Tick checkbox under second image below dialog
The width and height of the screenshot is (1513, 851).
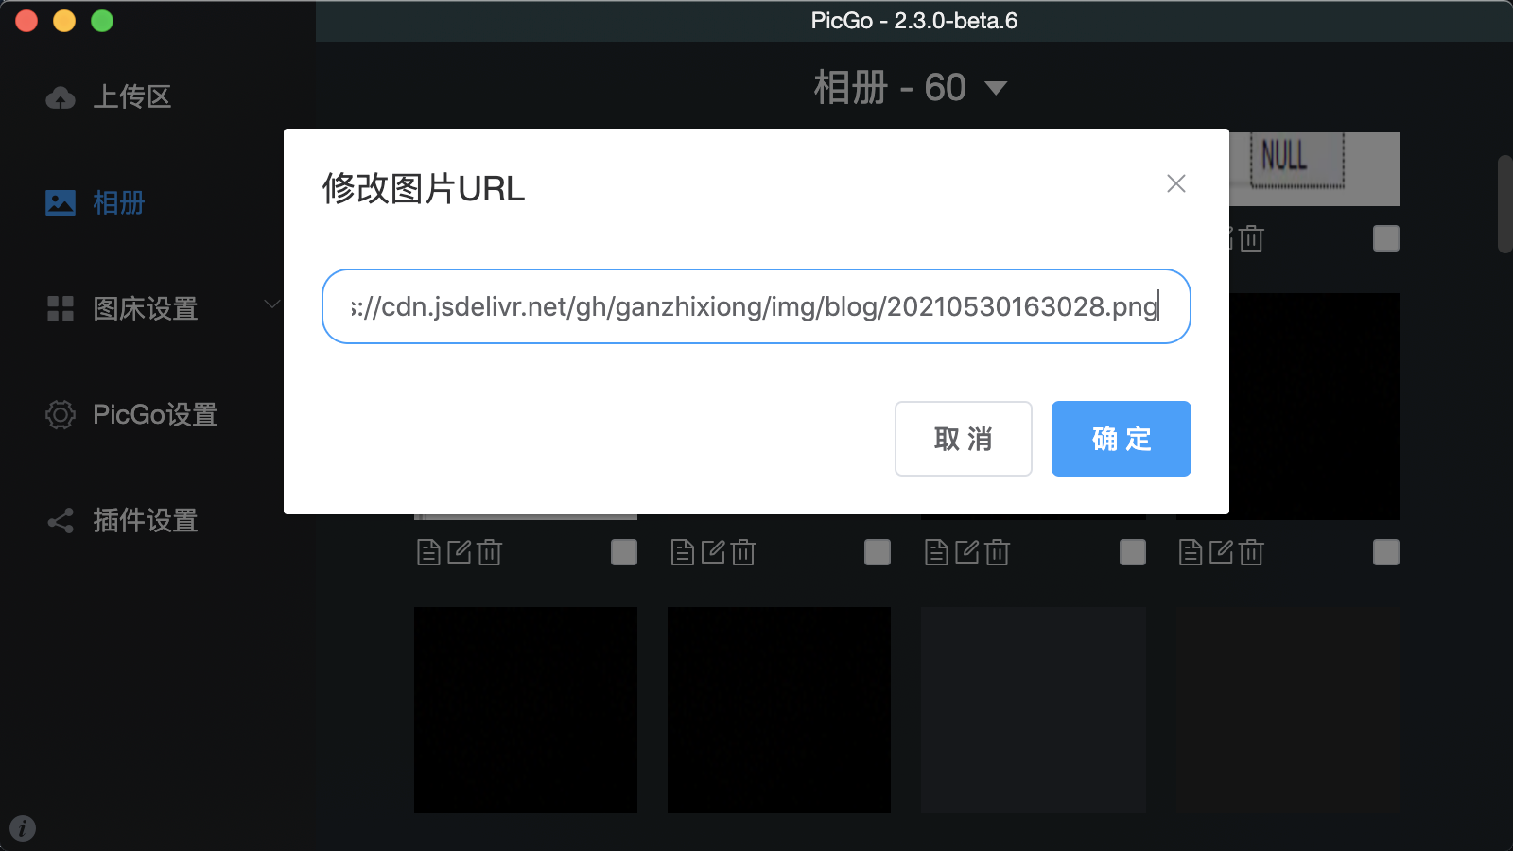[878, 552]
